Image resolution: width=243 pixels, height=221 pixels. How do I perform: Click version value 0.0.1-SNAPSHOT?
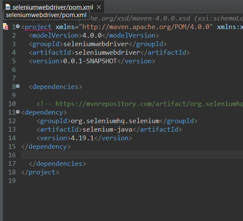coord(90,61)
